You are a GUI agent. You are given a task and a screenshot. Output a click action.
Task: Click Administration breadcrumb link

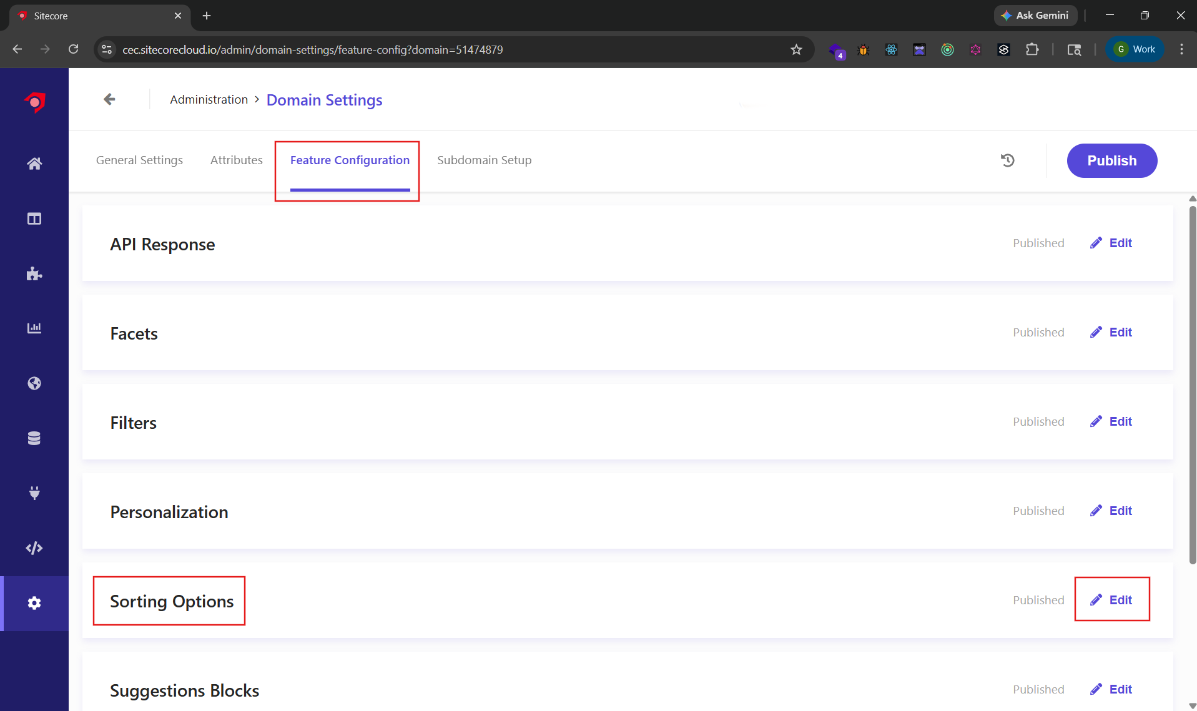[x=209, y=100]
